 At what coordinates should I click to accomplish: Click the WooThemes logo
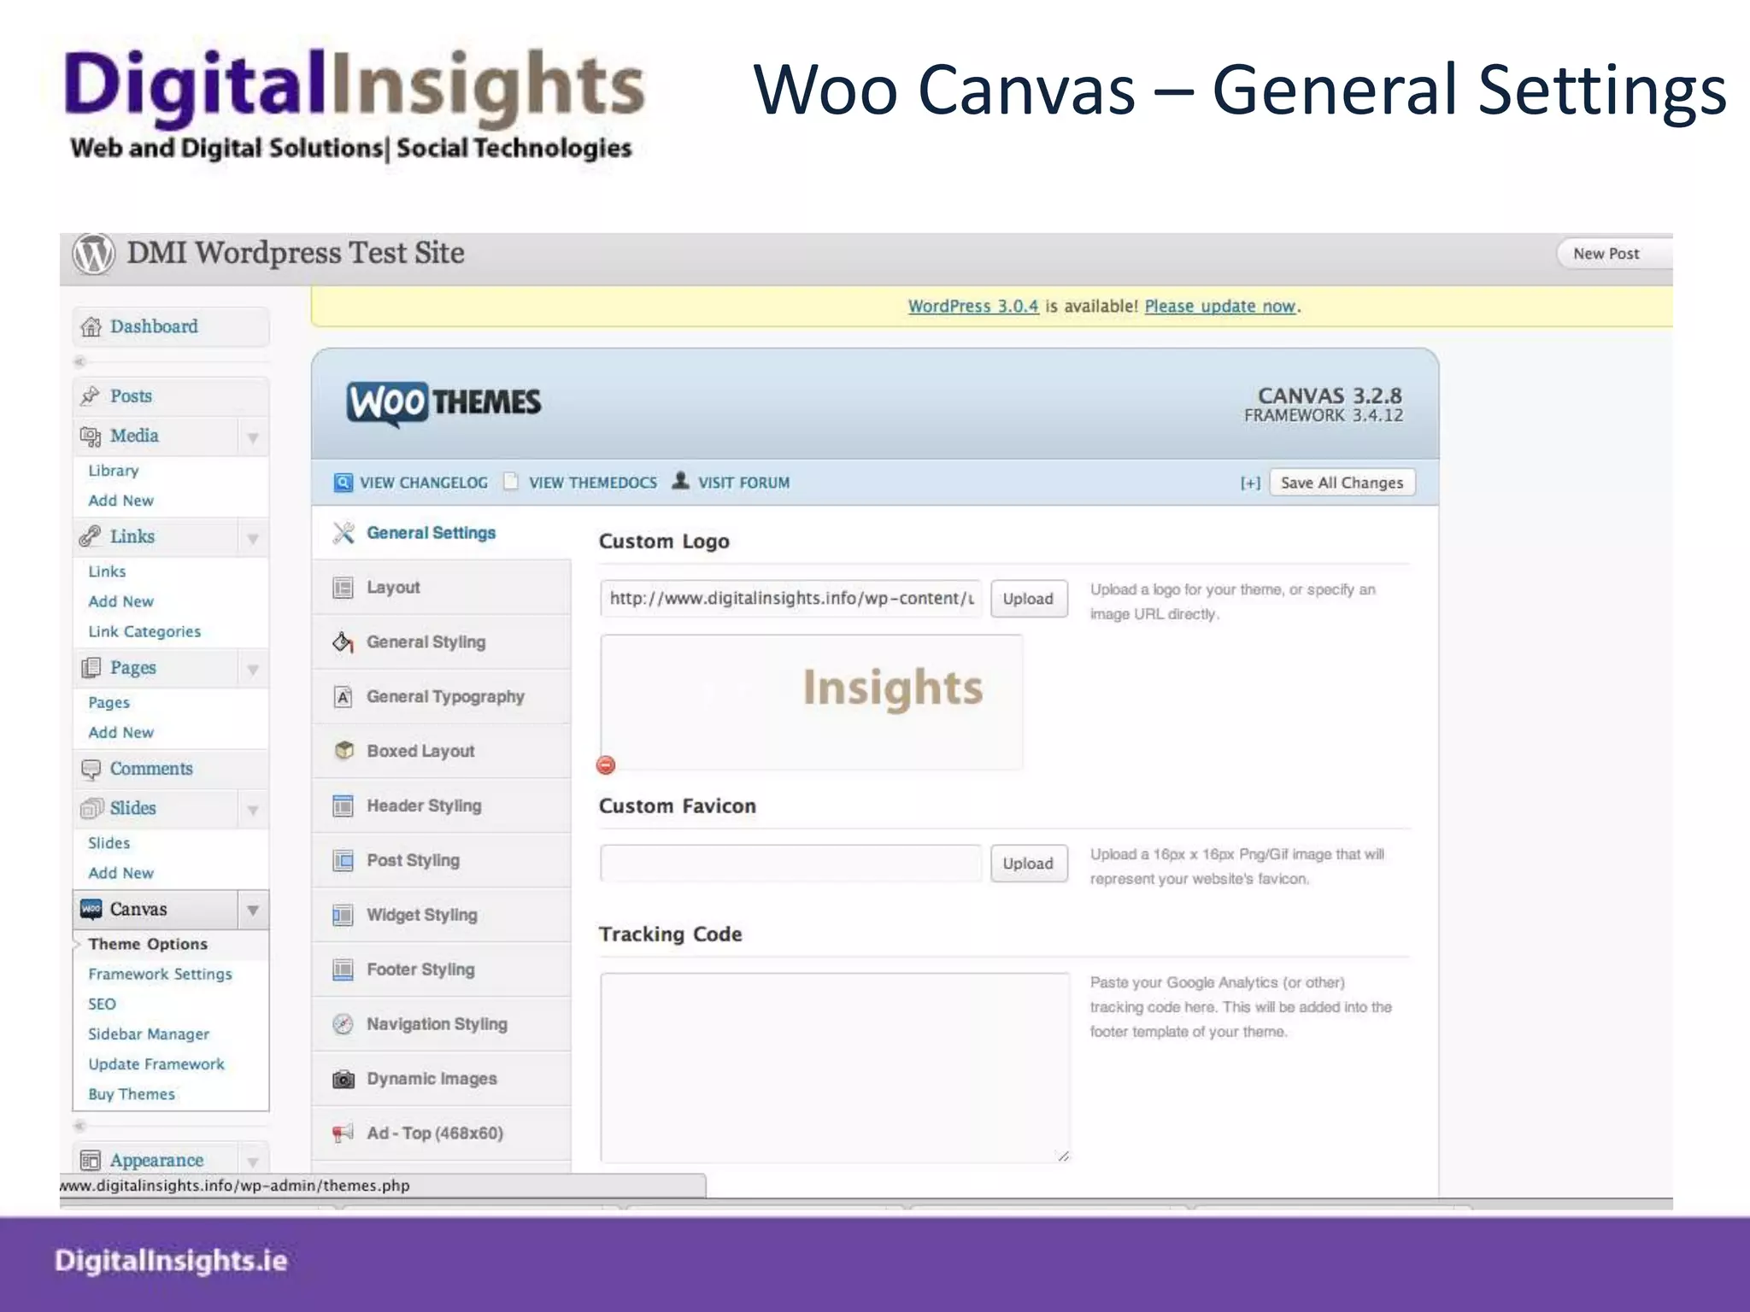(443, 402)
